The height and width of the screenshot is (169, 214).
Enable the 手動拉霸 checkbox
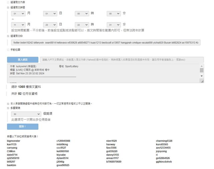click(8, 50)
